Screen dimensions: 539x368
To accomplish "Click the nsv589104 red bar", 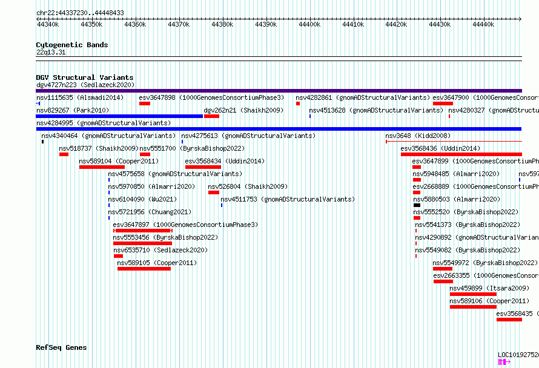I will [102, 167].
